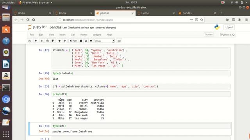Insert a cell below with plus icon
250x140 pixels.
[x=36, y=41]
